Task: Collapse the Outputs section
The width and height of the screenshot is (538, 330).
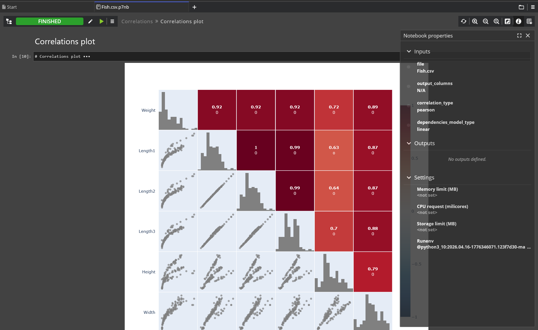Action: tap(409, 143)
